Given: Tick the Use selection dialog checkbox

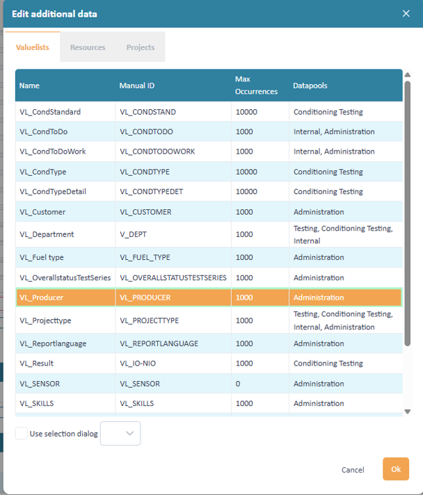Looking at the screenshot, I should coord(21,433).
